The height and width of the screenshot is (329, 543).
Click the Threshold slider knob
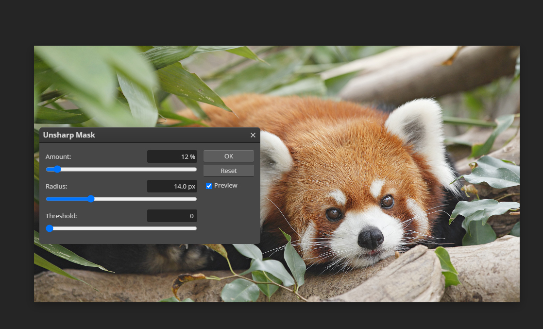coord(49,228)
